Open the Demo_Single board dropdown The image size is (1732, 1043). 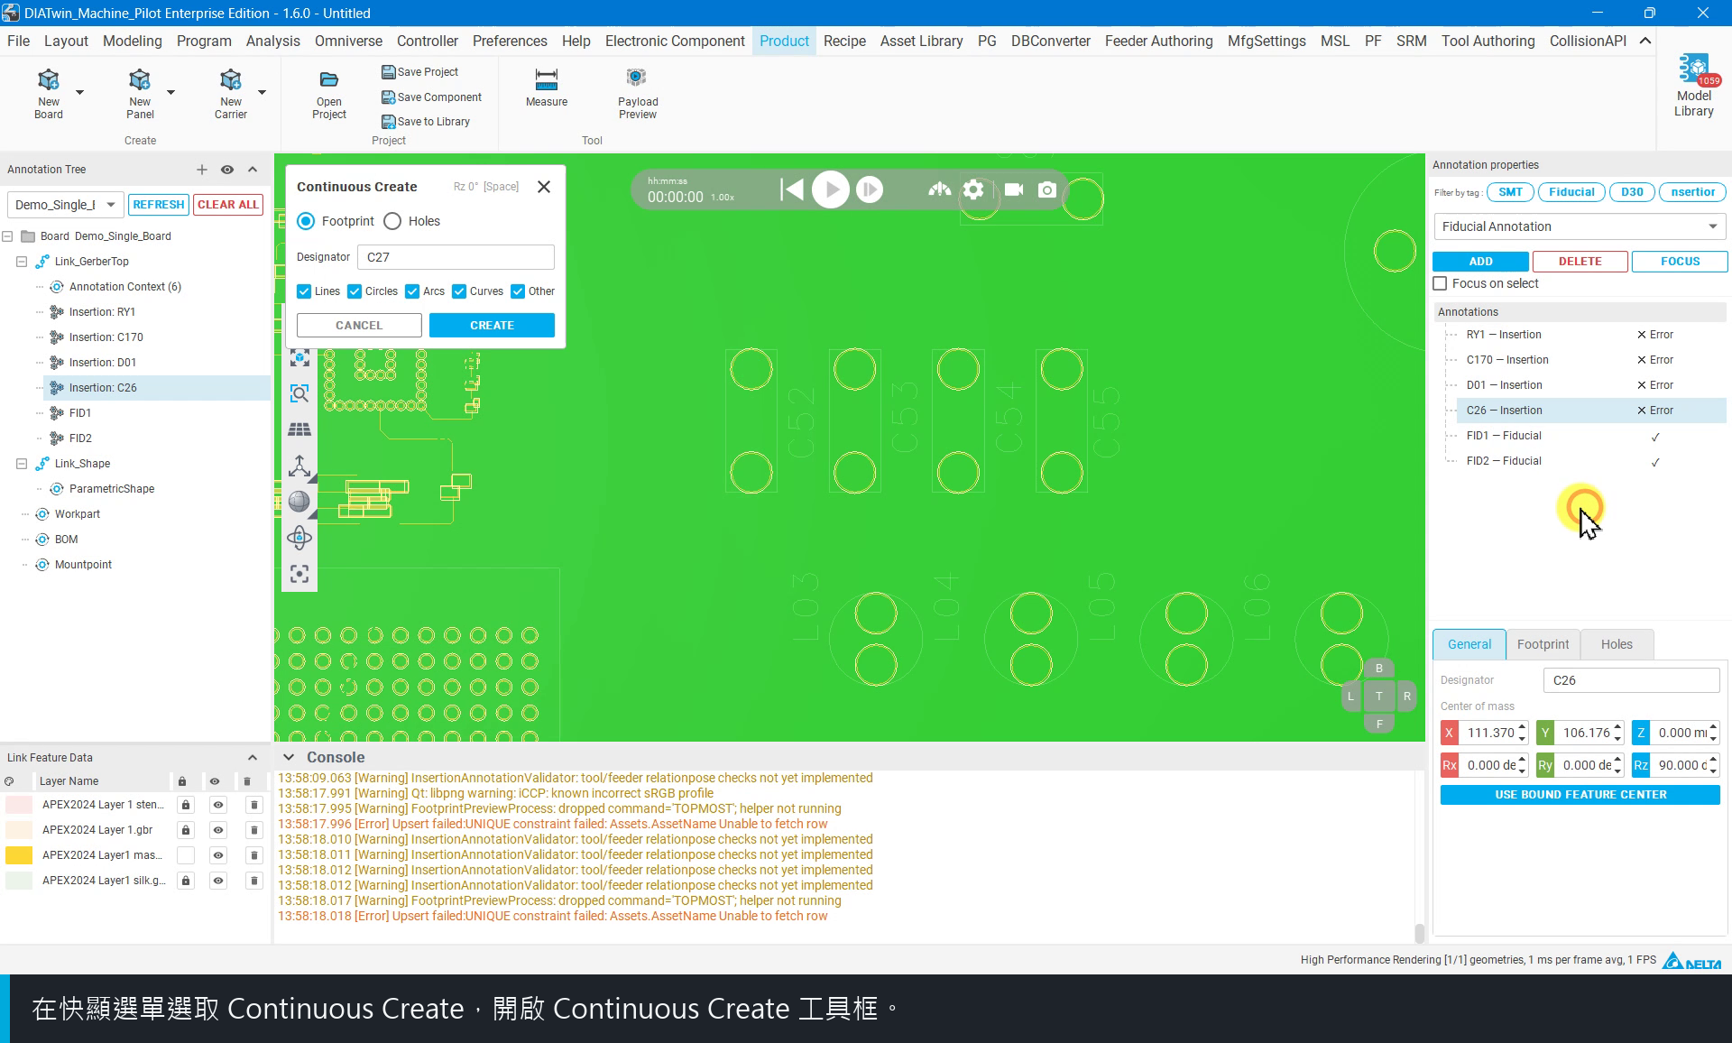[65, 205]
